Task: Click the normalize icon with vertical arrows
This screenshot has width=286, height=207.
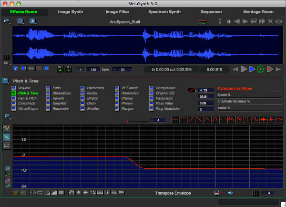Action: [x=220, y=21]
